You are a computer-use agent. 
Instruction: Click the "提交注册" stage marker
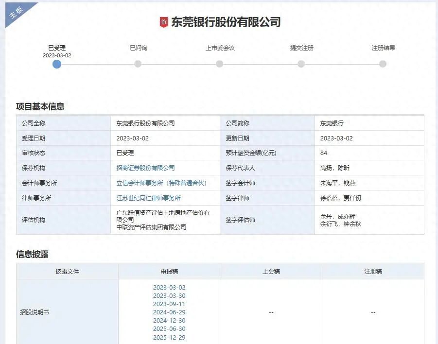tap(301, 64)
